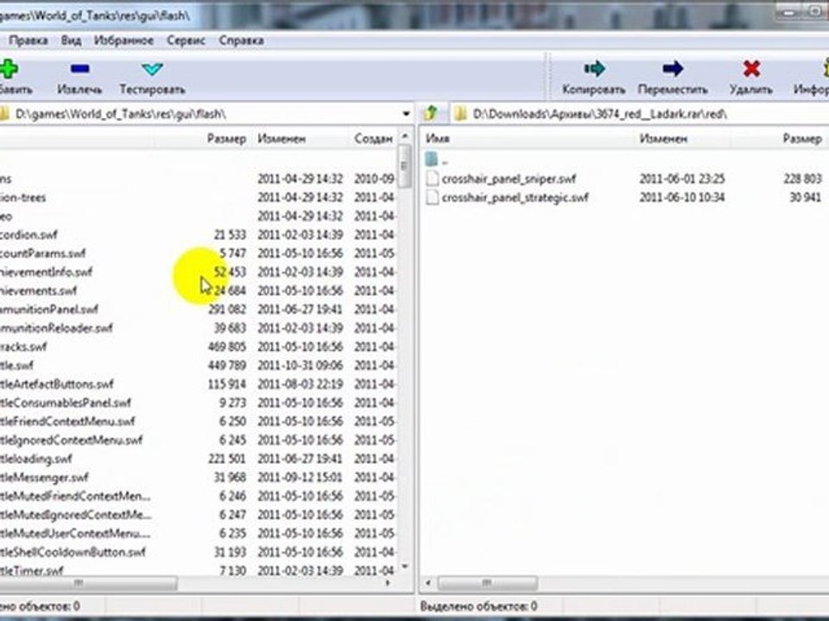Click left panel vertical scrollbar thumb
This screenshot has height=621, width=829.
[x=405, y=166]
